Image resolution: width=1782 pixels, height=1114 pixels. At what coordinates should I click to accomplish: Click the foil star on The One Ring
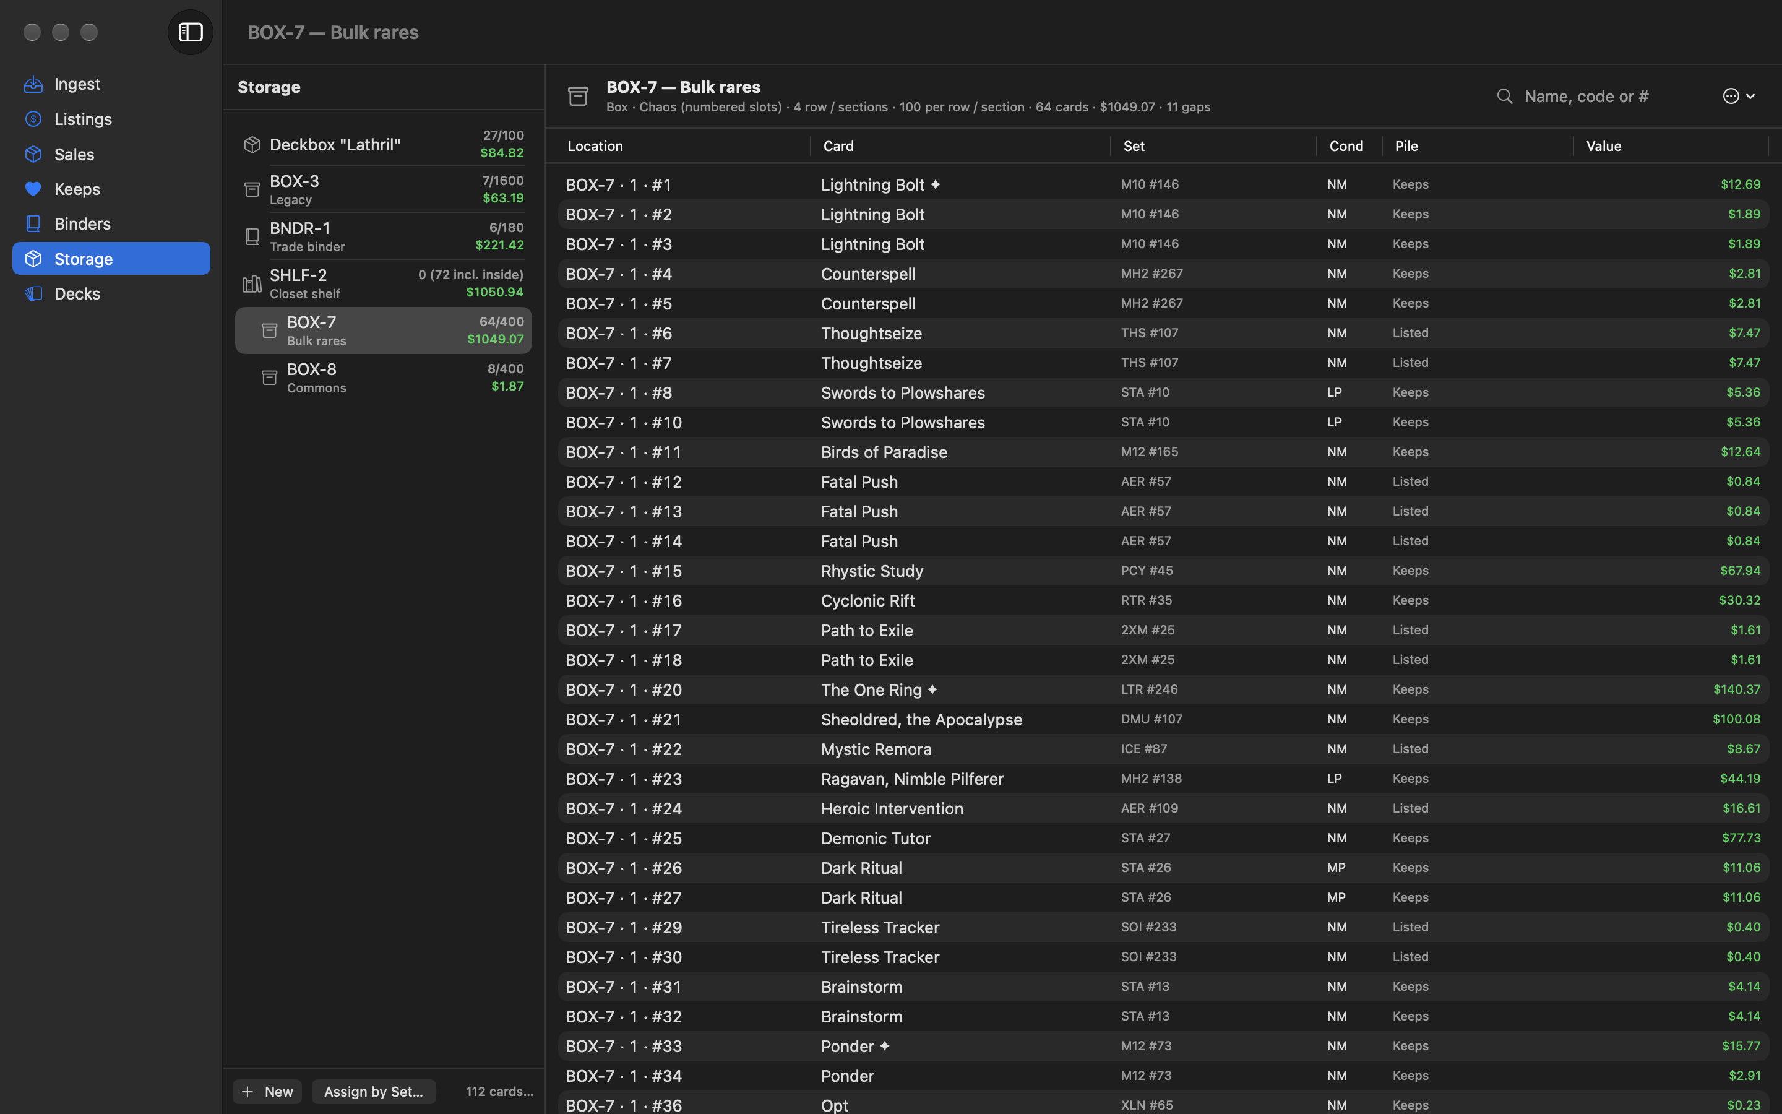tap(932, 689)
